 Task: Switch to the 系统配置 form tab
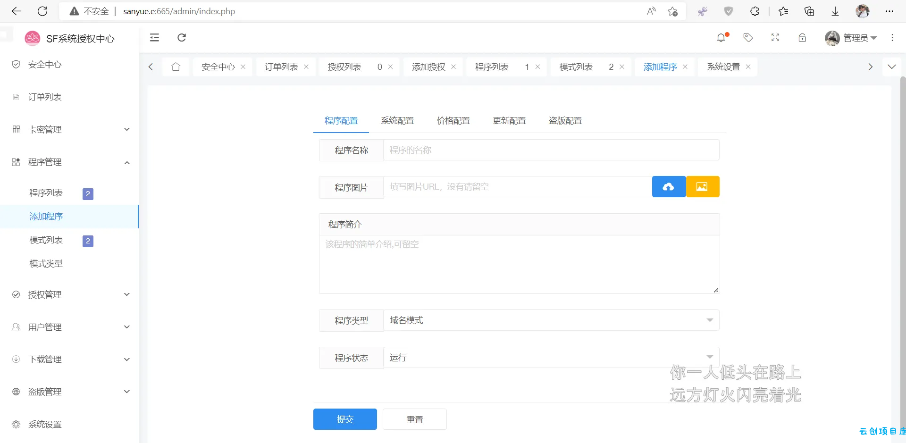click(x=397, y=121)
